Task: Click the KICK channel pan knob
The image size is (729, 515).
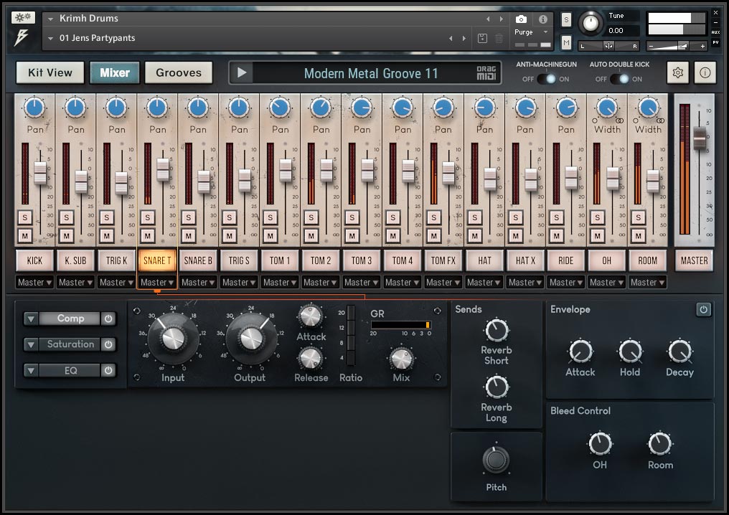Action: 34,108
